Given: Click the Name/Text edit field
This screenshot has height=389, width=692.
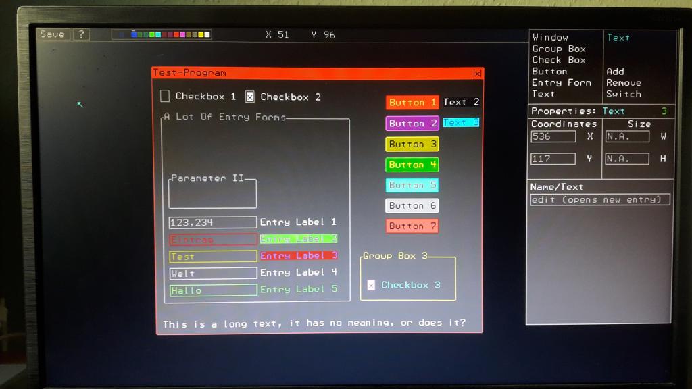Looking at the screenshot, I should click(599, 199).
